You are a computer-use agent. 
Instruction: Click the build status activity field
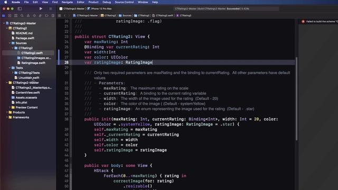pyautogui.click(x=226, y=9)
